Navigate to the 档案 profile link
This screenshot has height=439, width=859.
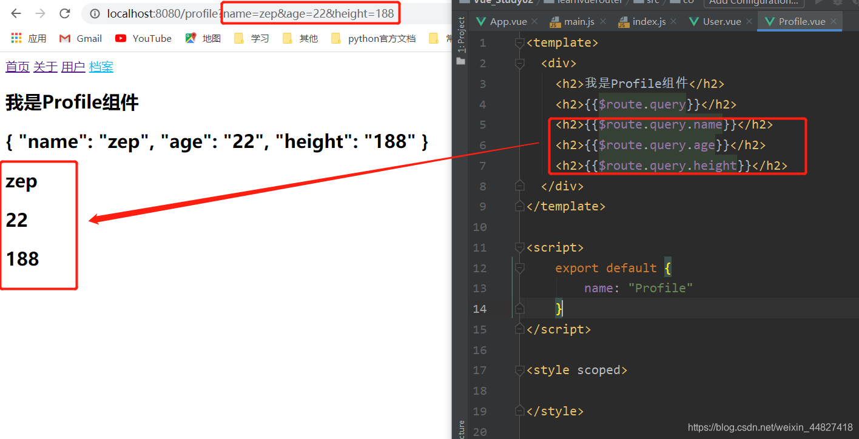point(101,67)
